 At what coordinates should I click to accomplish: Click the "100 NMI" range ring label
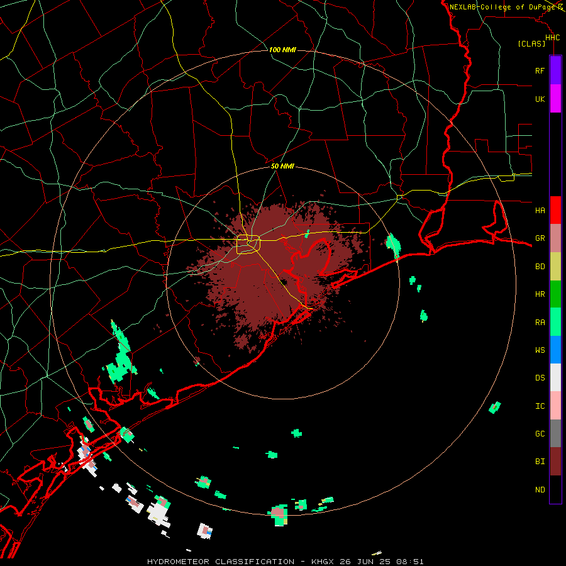point(282,50)
